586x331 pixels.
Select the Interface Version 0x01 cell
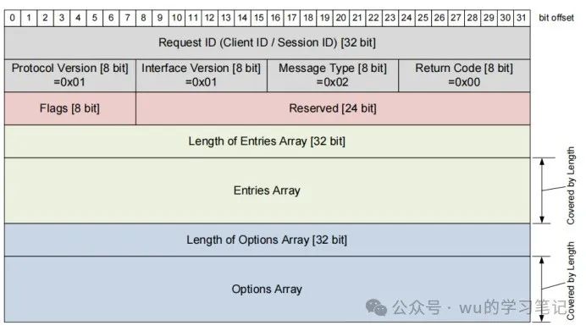point(202,75)
